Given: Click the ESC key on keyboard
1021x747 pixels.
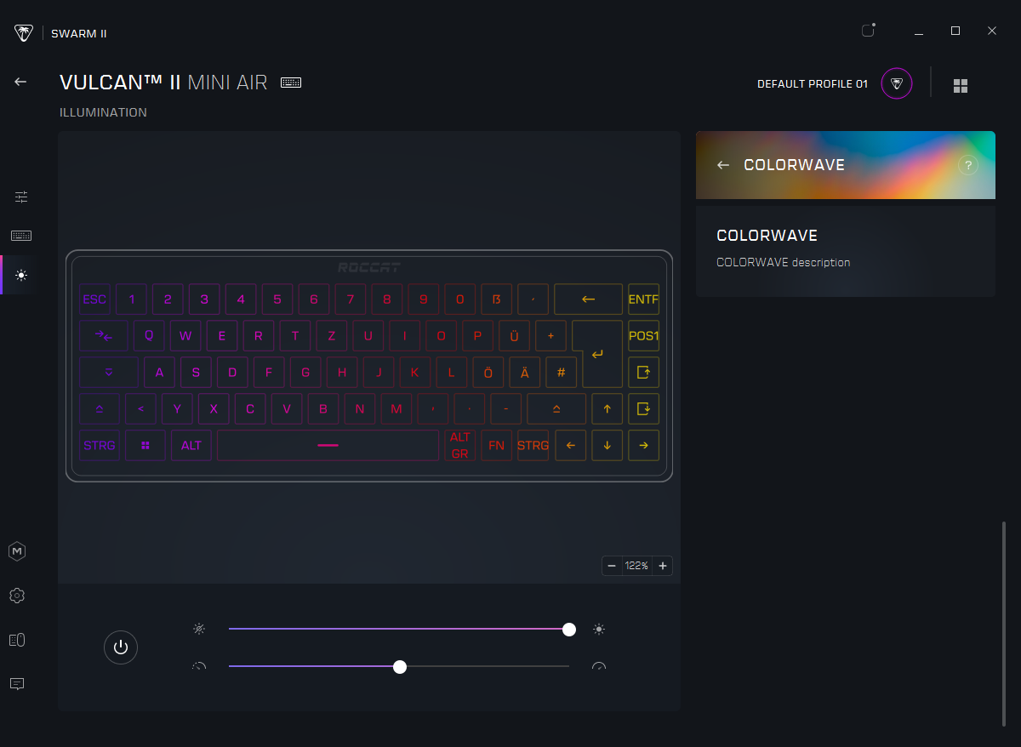Looking at the screenshot, I should [94, 299].
